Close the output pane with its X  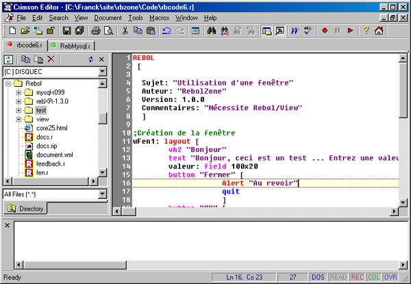click(x=7, y=225)
